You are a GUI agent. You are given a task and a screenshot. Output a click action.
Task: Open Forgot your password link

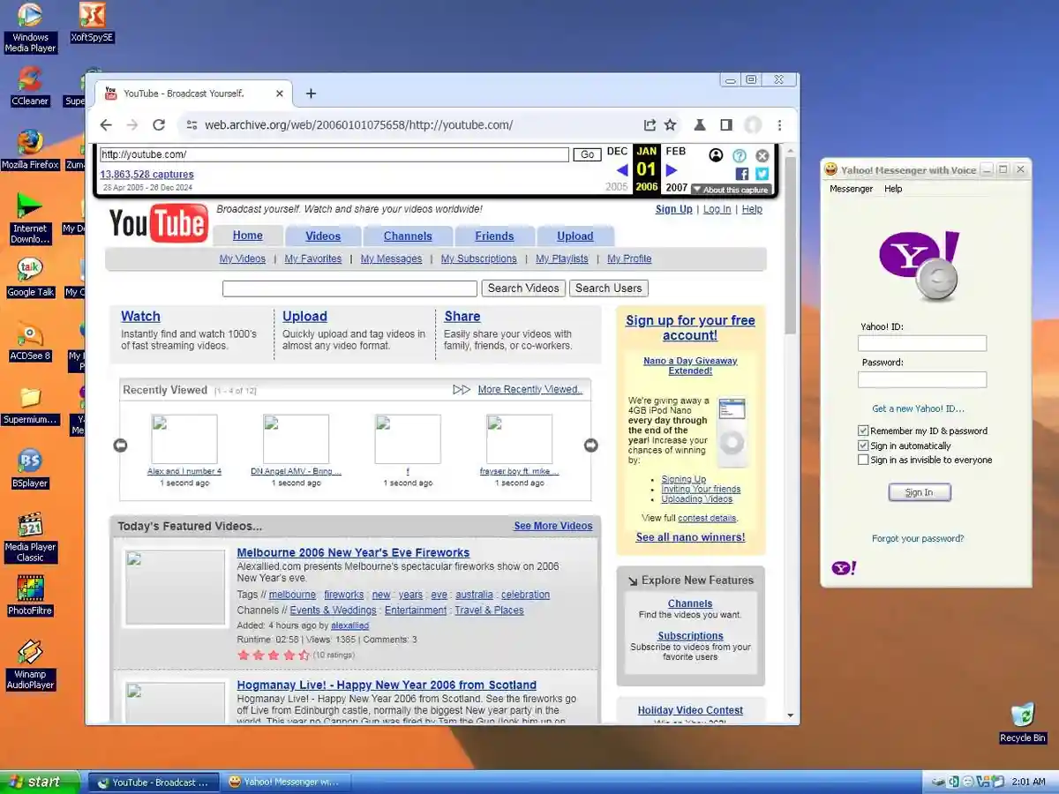click(918, 538)
